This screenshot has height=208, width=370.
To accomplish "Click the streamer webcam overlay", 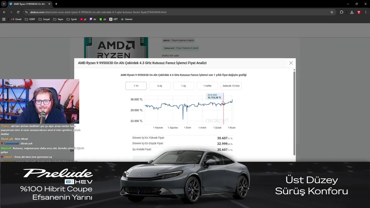I will click(40, 101).
